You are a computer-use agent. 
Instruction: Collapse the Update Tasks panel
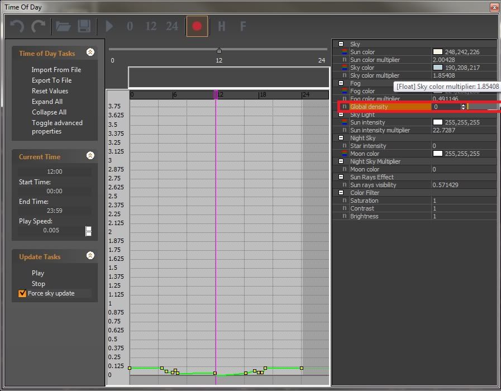(90, 256)
